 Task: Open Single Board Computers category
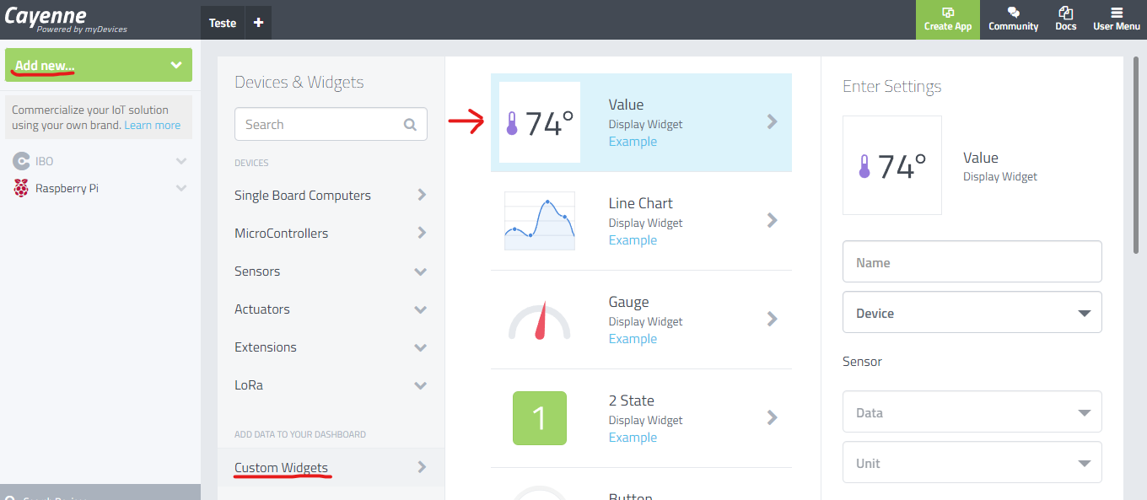[x=331, y=195]
